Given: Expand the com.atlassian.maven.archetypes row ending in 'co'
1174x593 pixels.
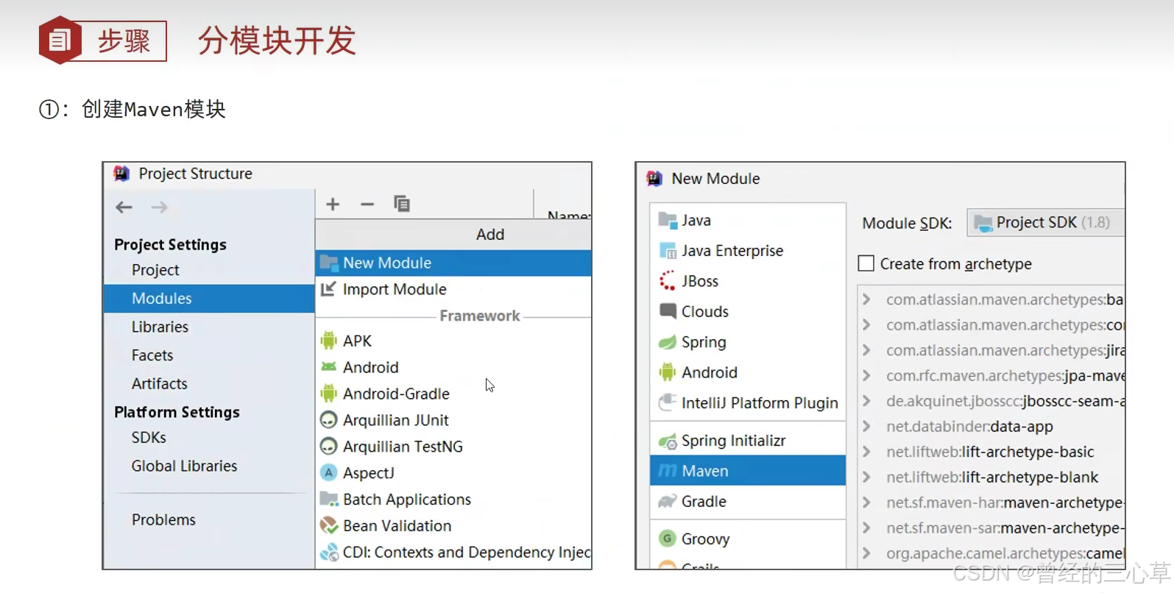Looking at the screenshot, I should pos(866,324).
